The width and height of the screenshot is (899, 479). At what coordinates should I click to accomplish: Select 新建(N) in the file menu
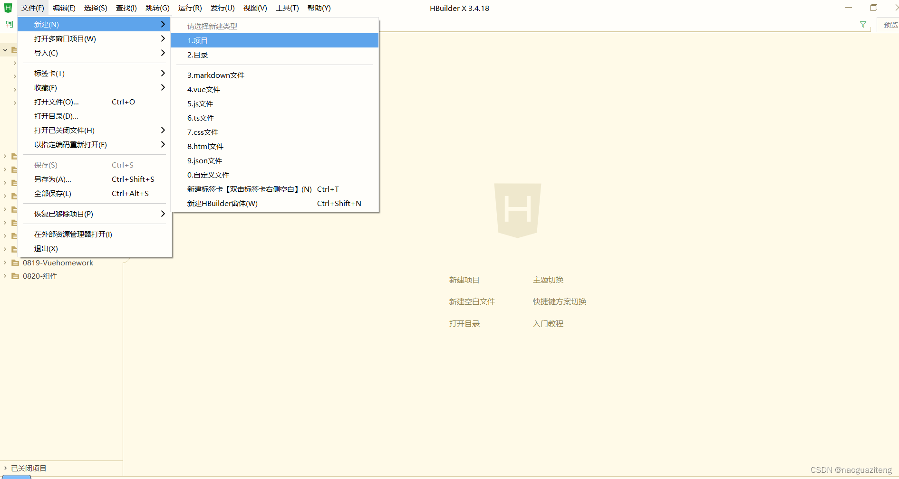coord(94,24)
